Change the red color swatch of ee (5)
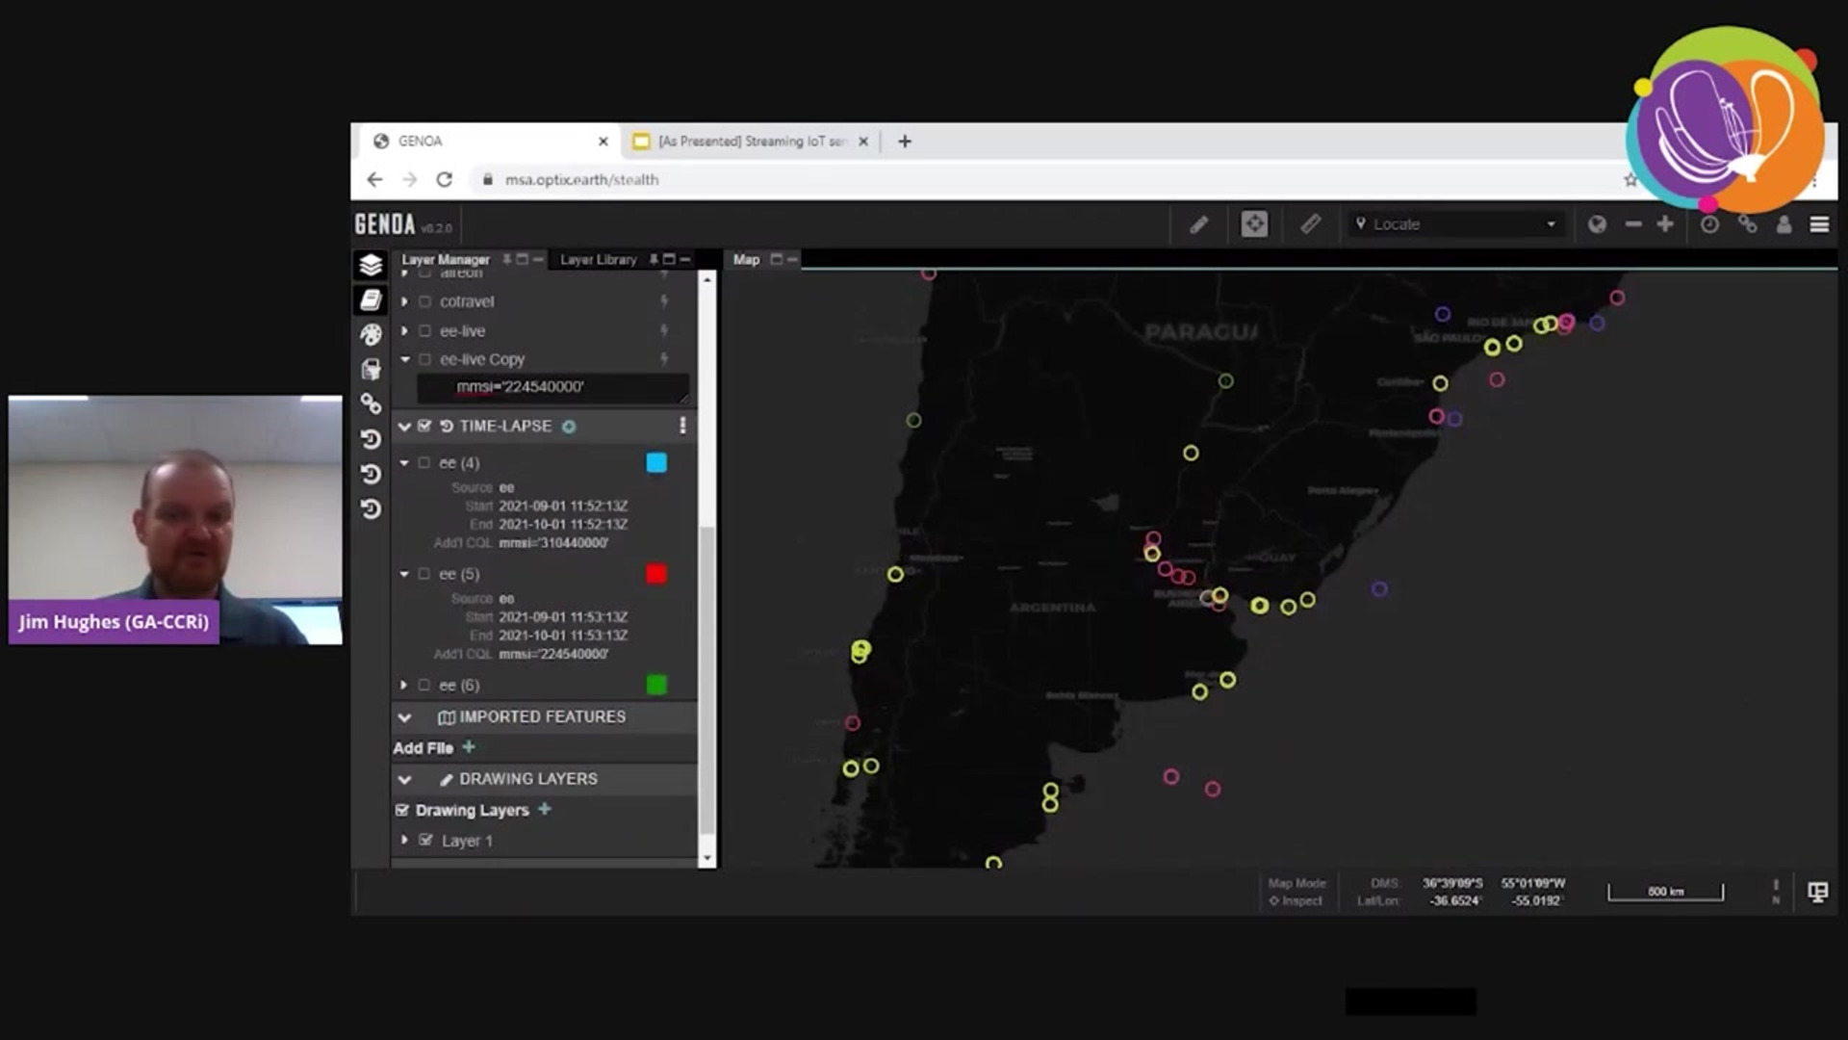This screenshot has height=1040, width=1848. tap(656, 573)
